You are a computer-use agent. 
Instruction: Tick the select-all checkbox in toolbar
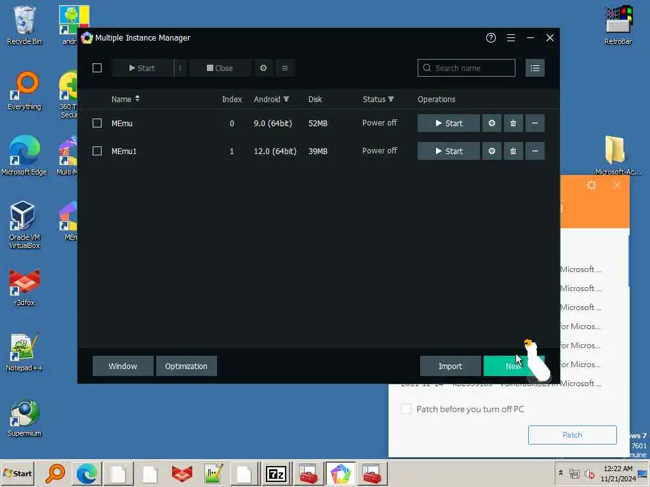pos(97,68)
